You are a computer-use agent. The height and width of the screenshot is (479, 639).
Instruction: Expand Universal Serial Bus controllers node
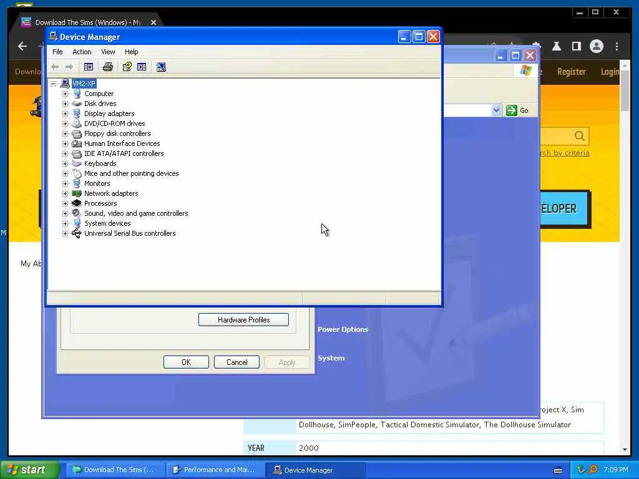pos(65,233)
